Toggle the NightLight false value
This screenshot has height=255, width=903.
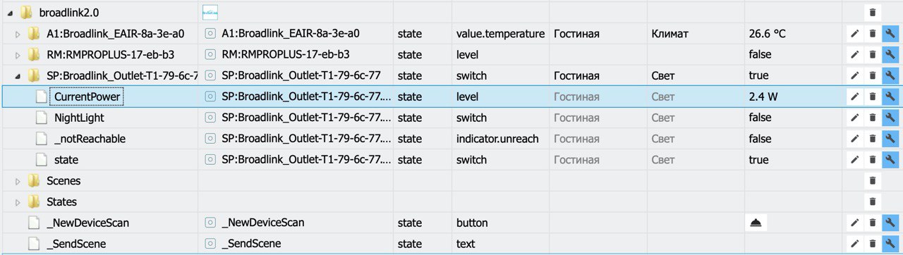[x=760, y=118]
